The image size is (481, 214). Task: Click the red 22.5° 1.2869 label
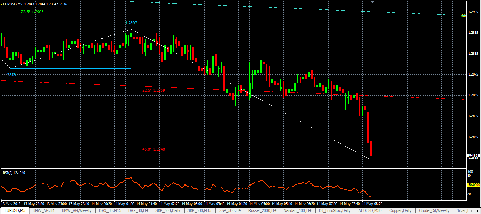point(154,90)
